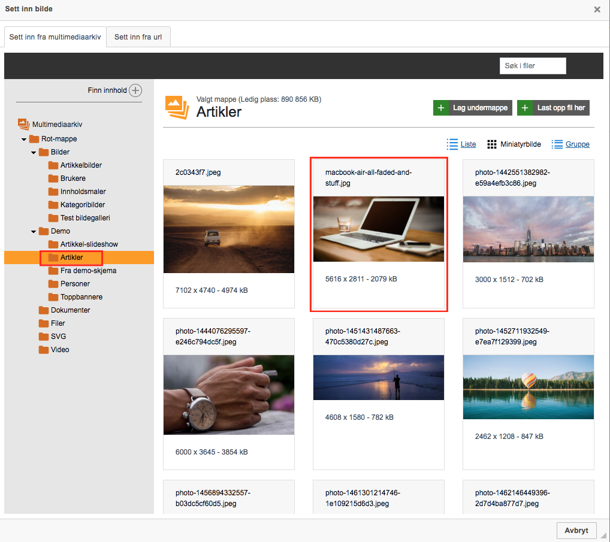Open the Filer folder in the tree
610x542 pixels.
[58, 323]
